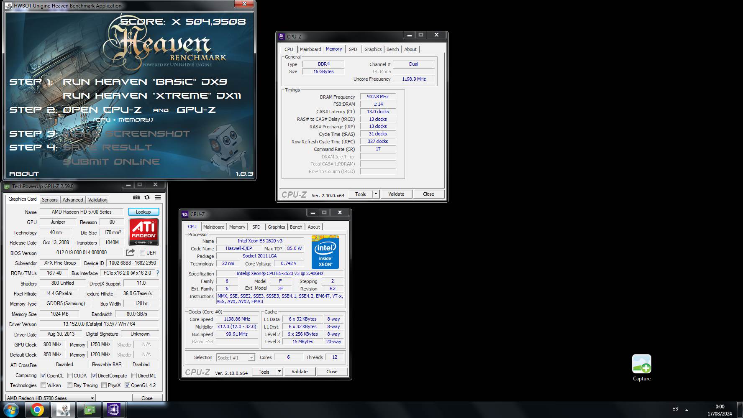Click the CPU-Z CPU window title icon

pyautogui.click(x=185, y=214)
